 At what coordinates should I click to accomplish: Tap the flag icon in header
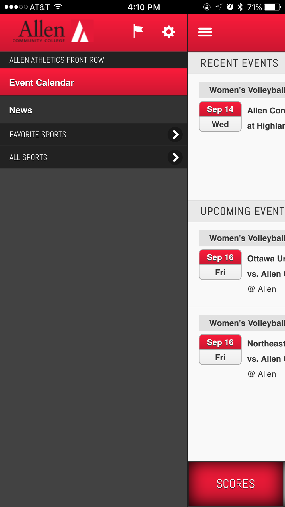pyautogui.click(x=138, y=31)
